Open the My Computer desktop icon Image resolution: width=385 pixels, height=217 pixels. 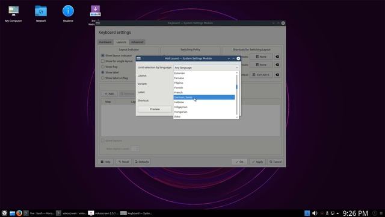pyautogui.click(x=13, y=14)
